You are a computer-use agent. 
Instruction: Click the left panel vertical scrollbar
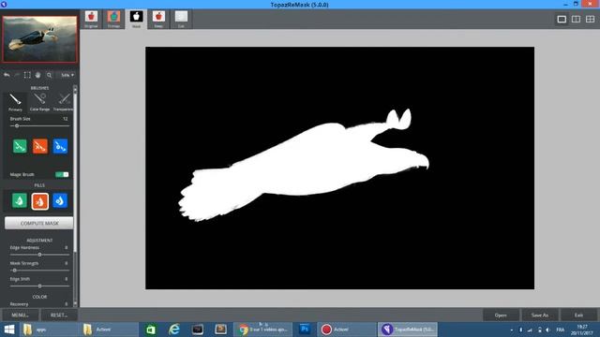(x=75, y=172)
